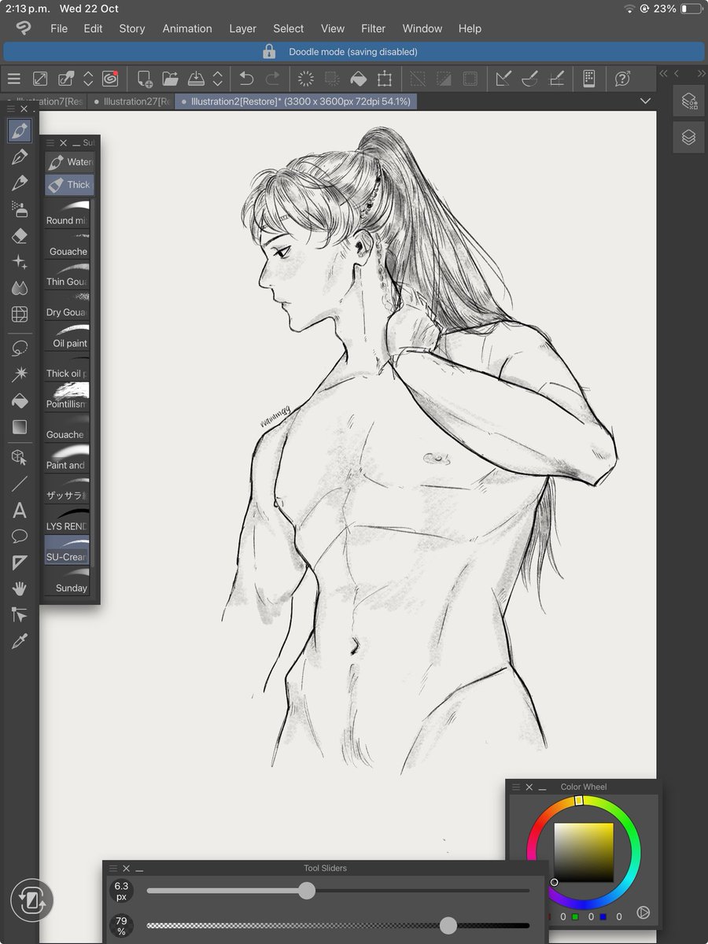Select the Thick paint sub tool group
This screenshot has height=944, width=708.
[x=69, y=185]
